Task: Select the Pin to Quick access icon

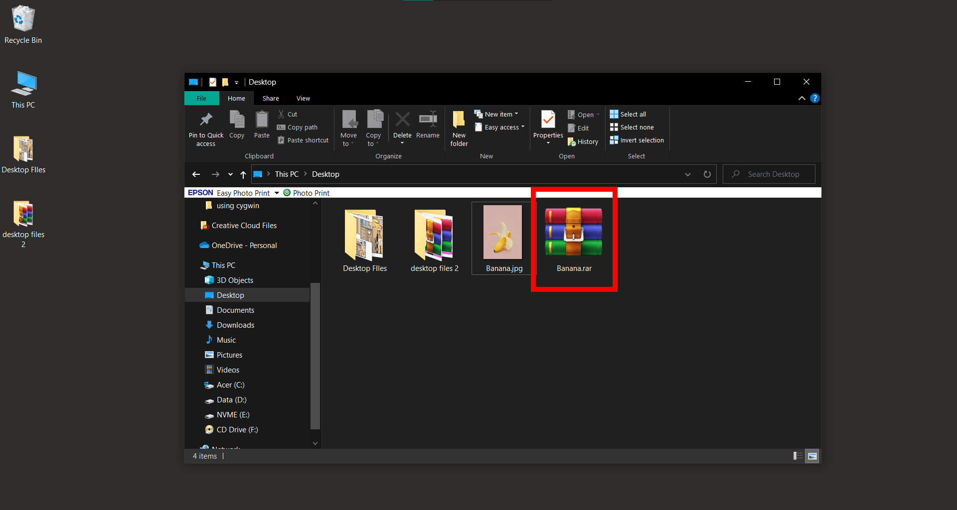Action: (x=206, y=127)
